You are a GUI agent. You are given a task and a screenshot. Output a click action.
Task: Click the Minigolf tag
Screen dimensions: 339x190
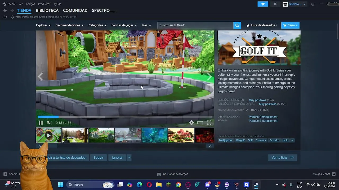[240, 140]
